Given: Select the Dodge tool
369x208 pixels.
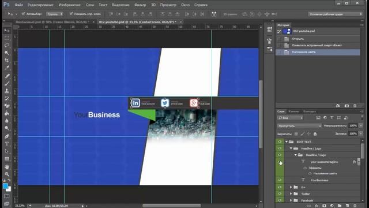Looking at the screenshot, I should (7, 128).
